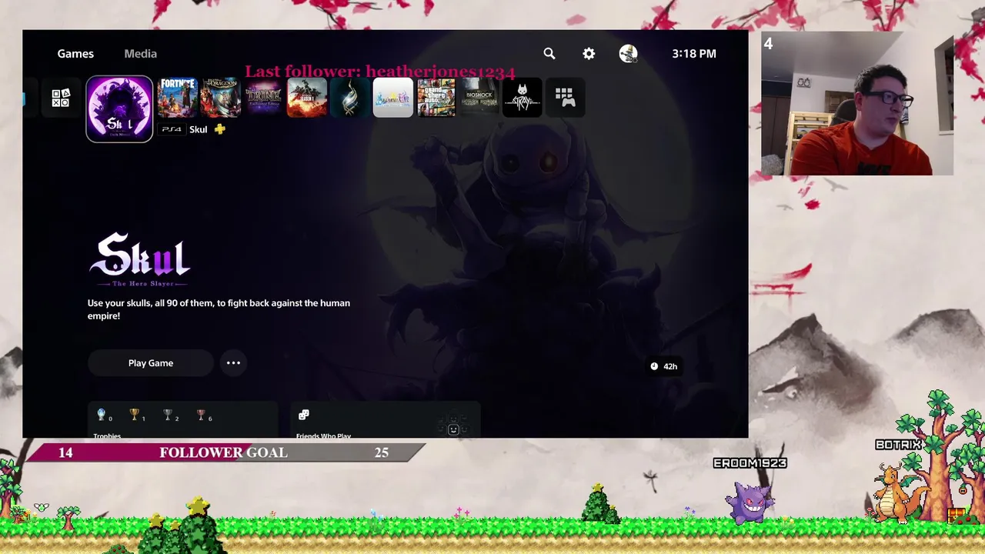Click the follower goal number 25
Image resolution: width=985 pixels, height=554 pixels.
pos(382,452)
